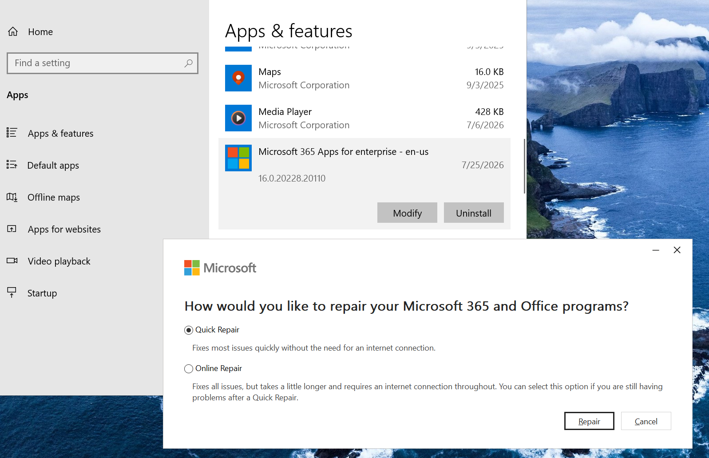Click the Apps for websites icon

[x=12, y=229]
